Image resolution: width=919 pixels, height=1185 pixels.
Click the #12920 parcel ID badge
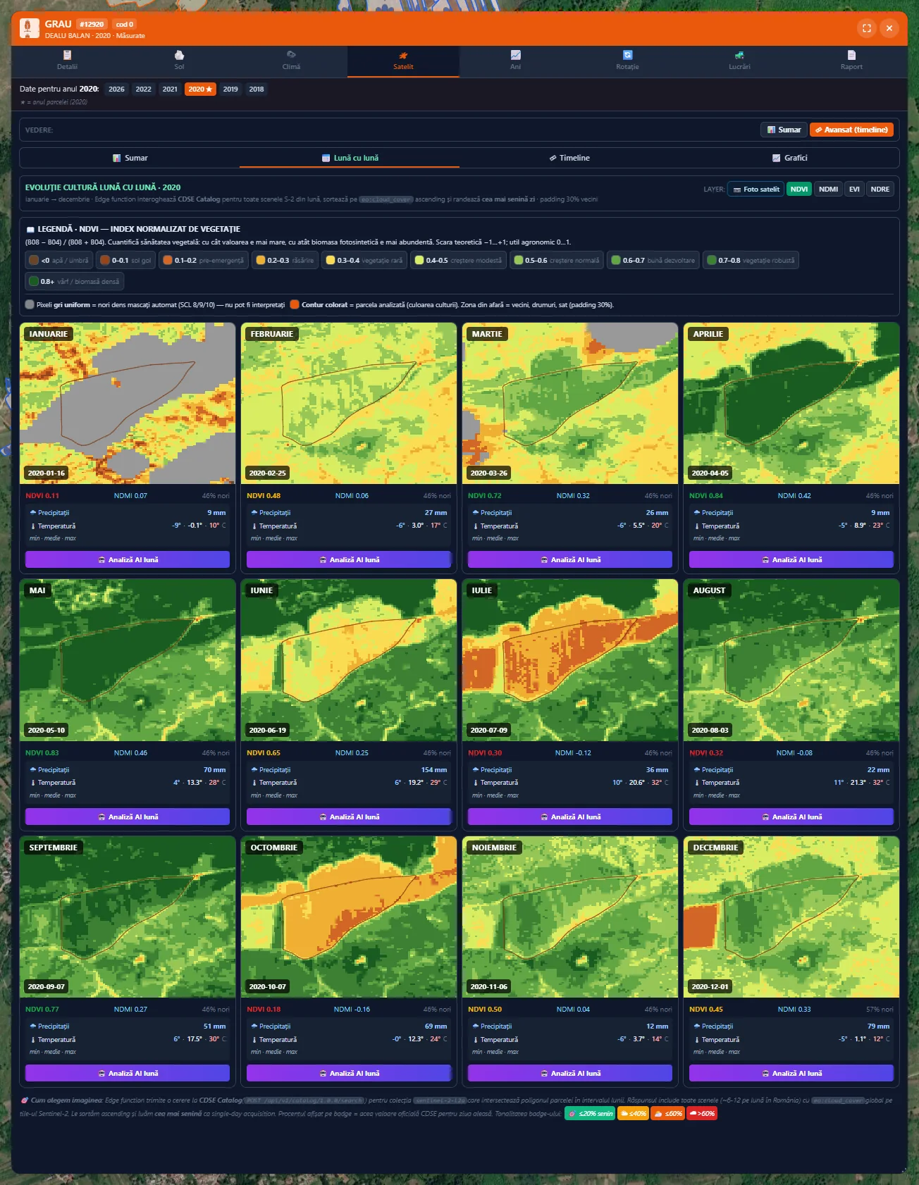[x=92, y=24]
